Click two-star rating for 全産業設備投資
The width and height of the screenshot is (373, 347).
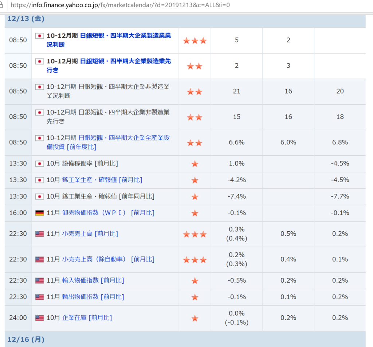tap(195, 143)
